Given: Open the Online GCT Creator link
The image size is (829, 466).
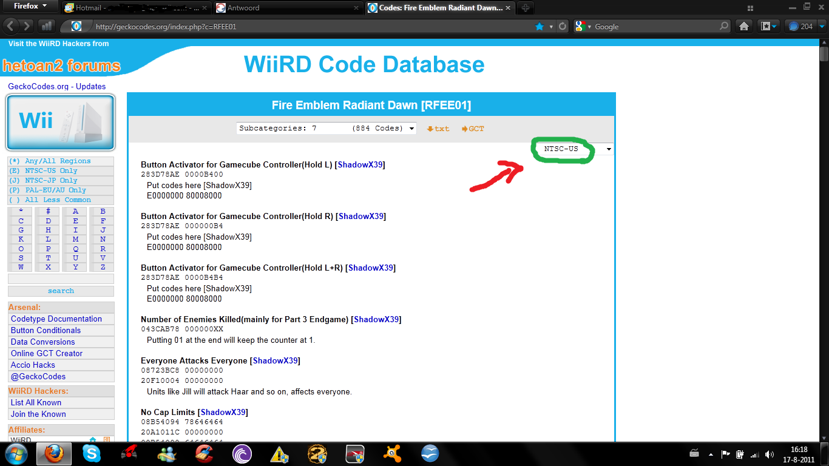Looking at the screenshot, I should click(47, 353).
